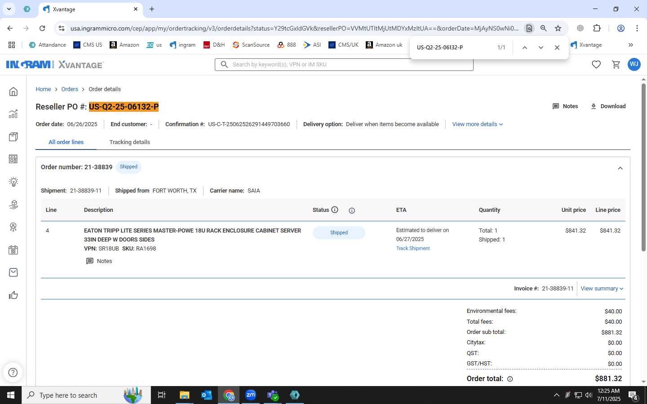Show more bookmarks chevron
The height and width of the screenshot is (404, 647).
tap(631, 45)
